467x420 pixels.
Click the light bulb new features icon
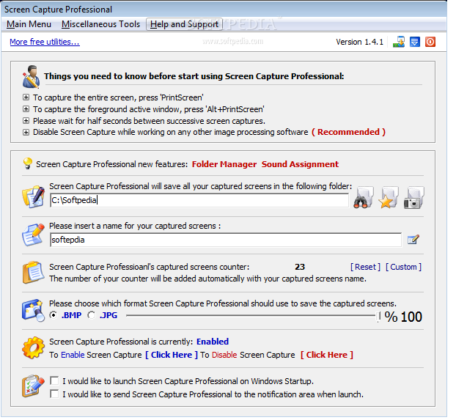pos(27,163)
